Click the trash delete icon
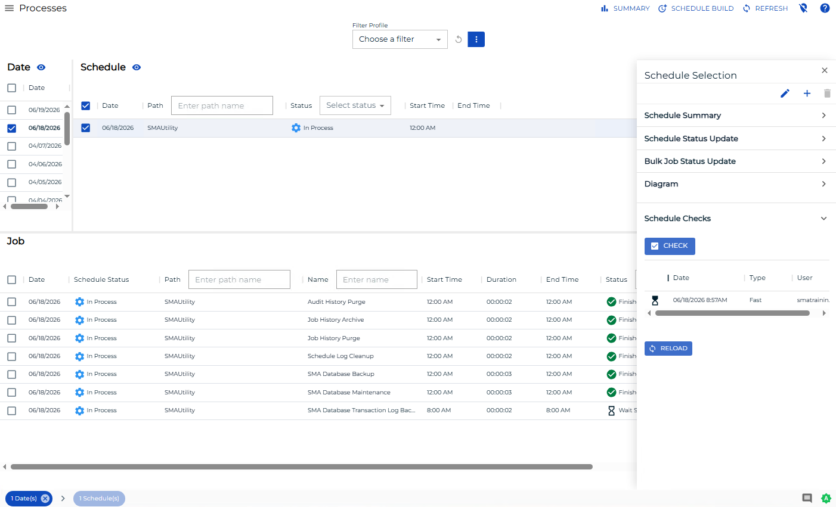 pos(827,94)
